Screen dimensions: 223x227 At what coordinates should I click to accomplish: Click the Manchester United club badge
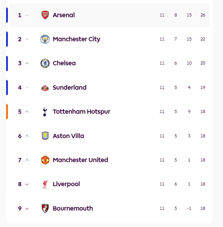(45, 160)
